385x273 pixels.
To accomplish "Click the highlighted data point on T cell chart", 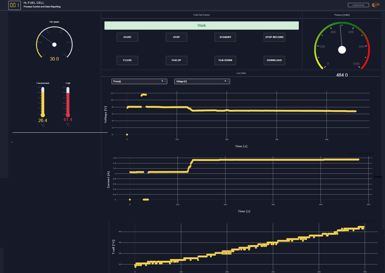I will (221, 253).
